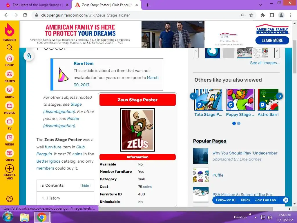Click Start a Wiki plus icon
Screen dimensions: 297x223
click(10, 168)
